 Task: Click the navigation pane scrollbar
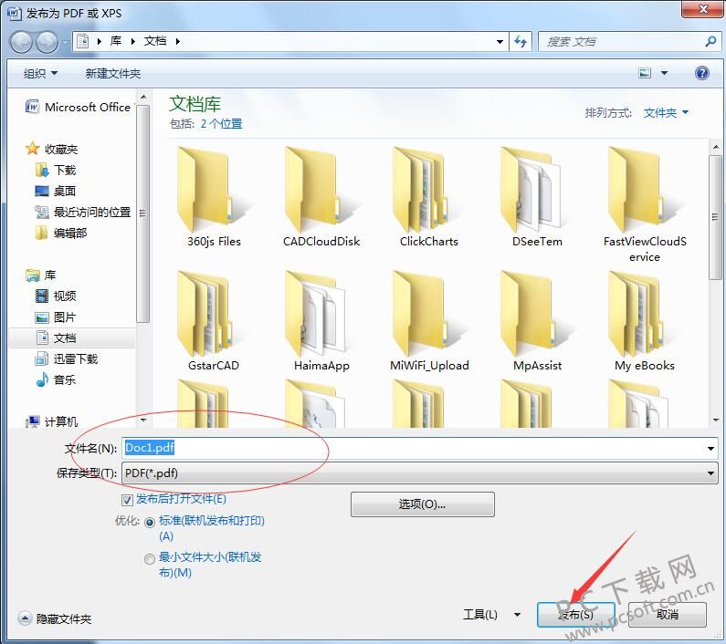[142, 213]
